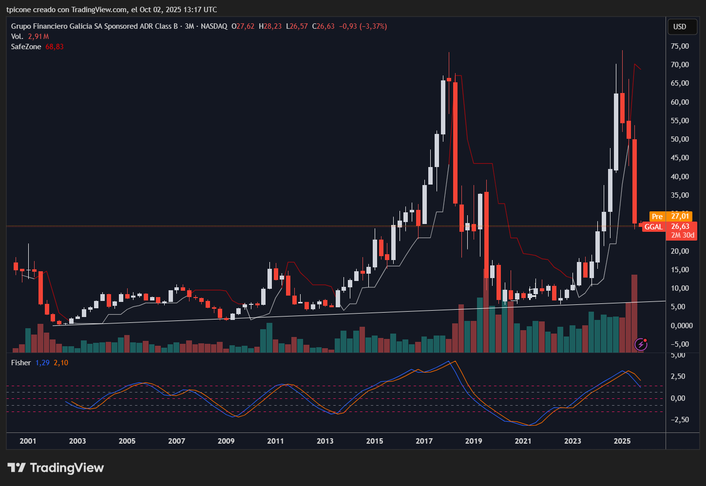Viewport: 706px width, 486px height.
Task: Select the SafeZone indicator legend label
Action: [x=26, y=47]
